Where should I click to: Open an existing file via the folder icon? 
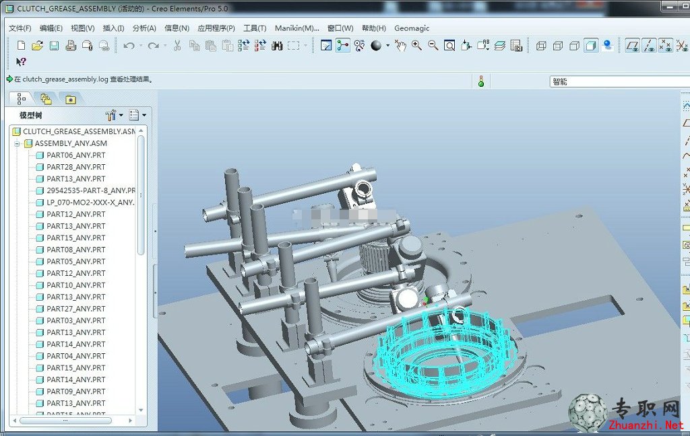(38, 45)
